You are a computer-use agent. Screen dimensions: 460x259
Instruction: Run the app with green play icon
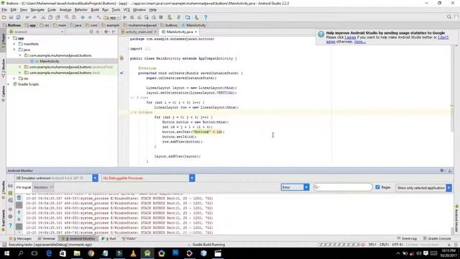click(x=124, y=17)
